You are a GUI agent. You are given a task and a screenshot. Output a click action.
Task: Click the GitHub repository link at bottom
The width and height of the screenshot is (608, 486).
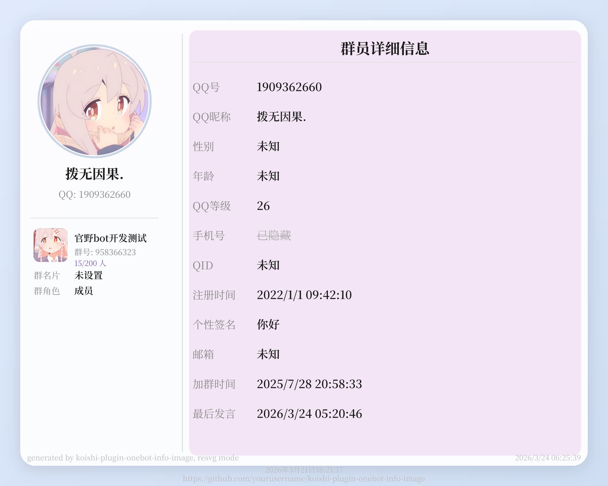tap(304, 479)
